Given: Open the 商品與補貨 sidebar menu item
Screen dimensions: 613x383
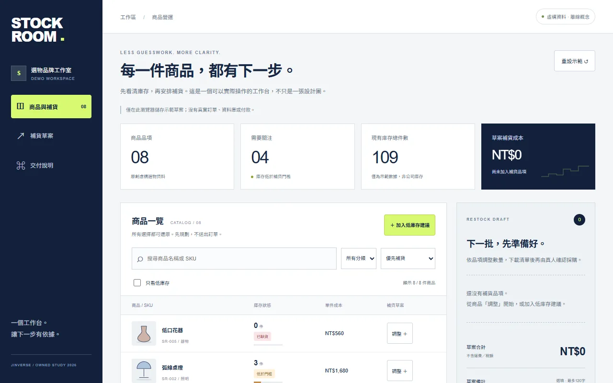Looking at the screenshot, I should point(51,106).
